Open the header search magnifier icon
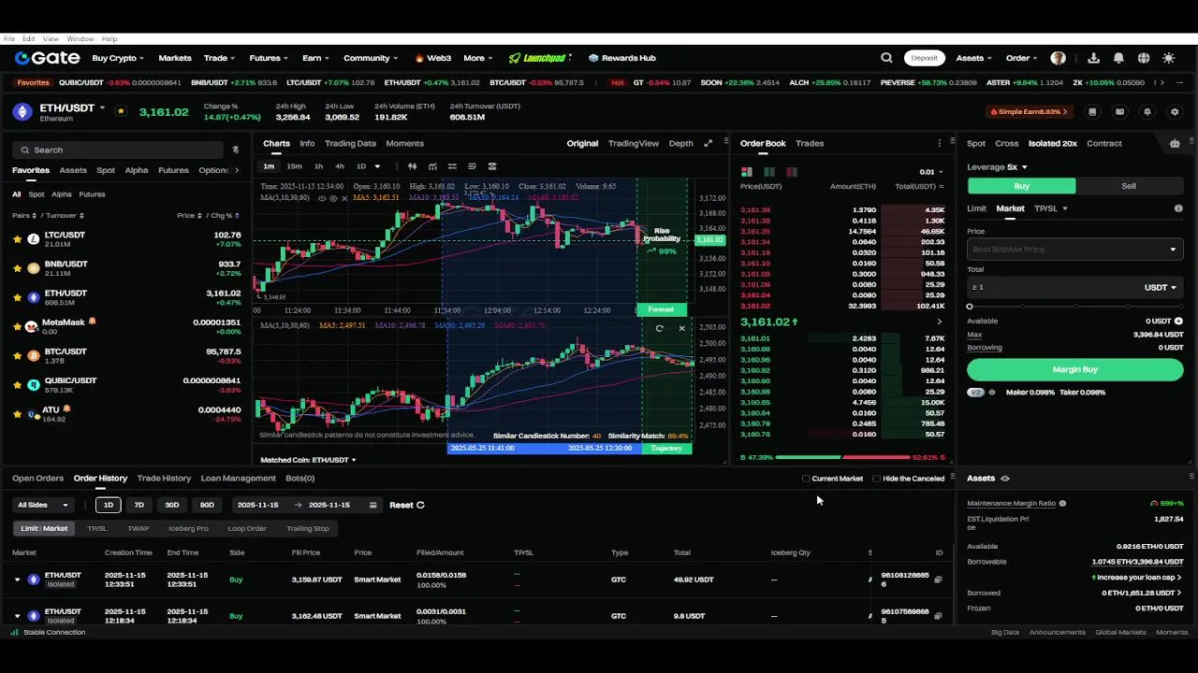 886,58
